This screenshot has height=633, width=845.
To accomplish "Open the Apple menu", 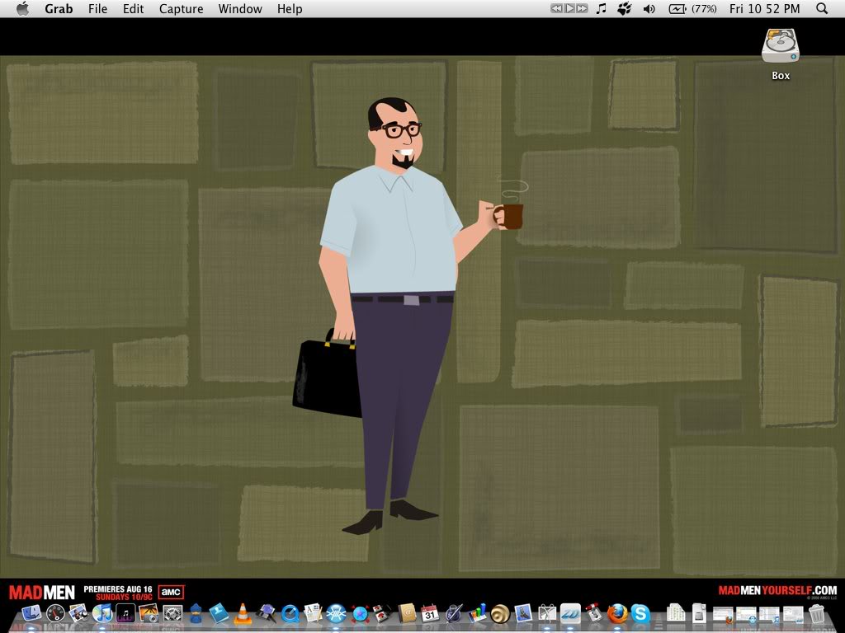I will coord(22,8).
